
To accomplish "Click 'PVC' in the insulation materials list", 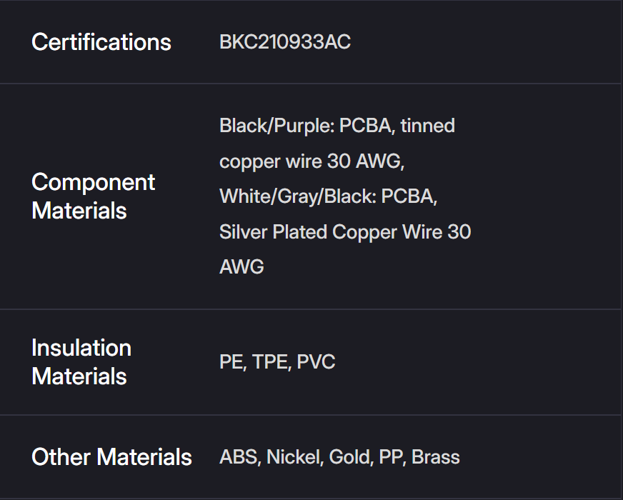I will (x=316, y=362).
